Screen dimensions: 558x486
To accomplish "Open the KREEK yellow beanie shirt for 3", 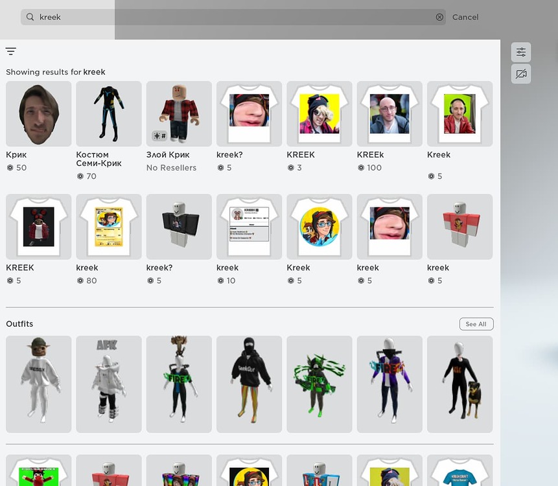I will (x=319, y=113).
